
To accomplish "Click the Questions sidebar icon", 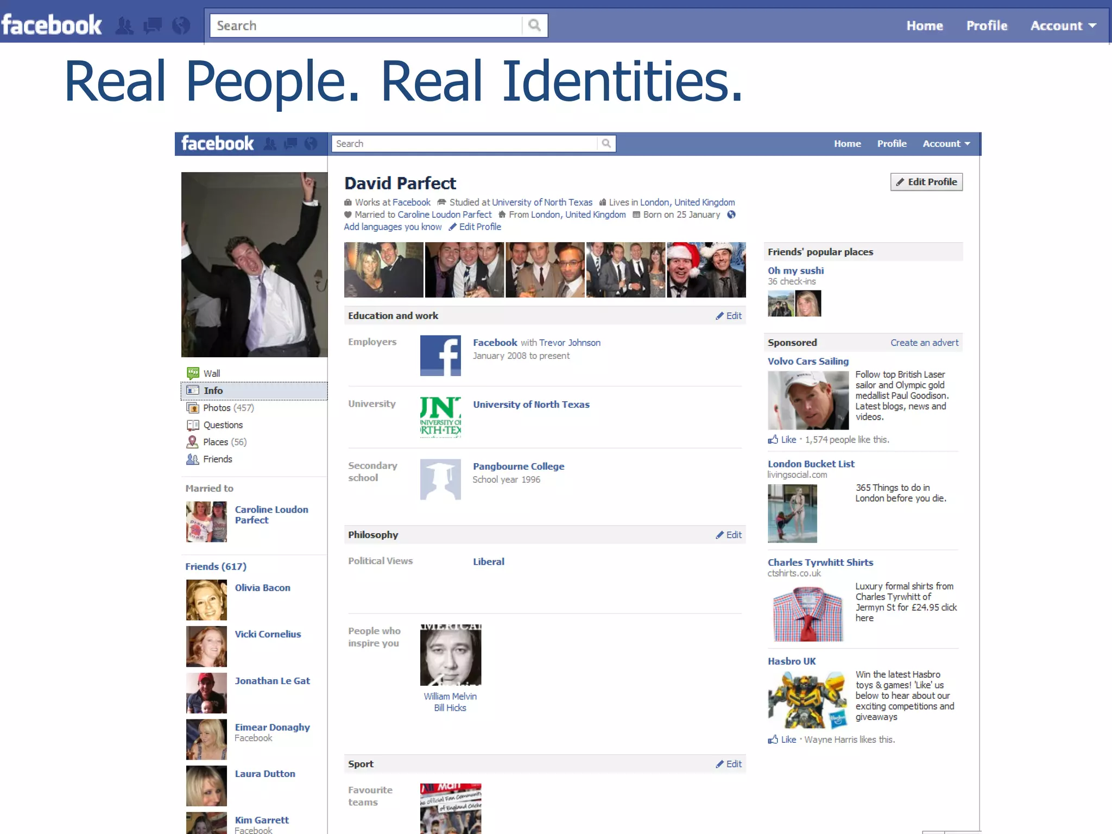I will [x=193, y=425].
